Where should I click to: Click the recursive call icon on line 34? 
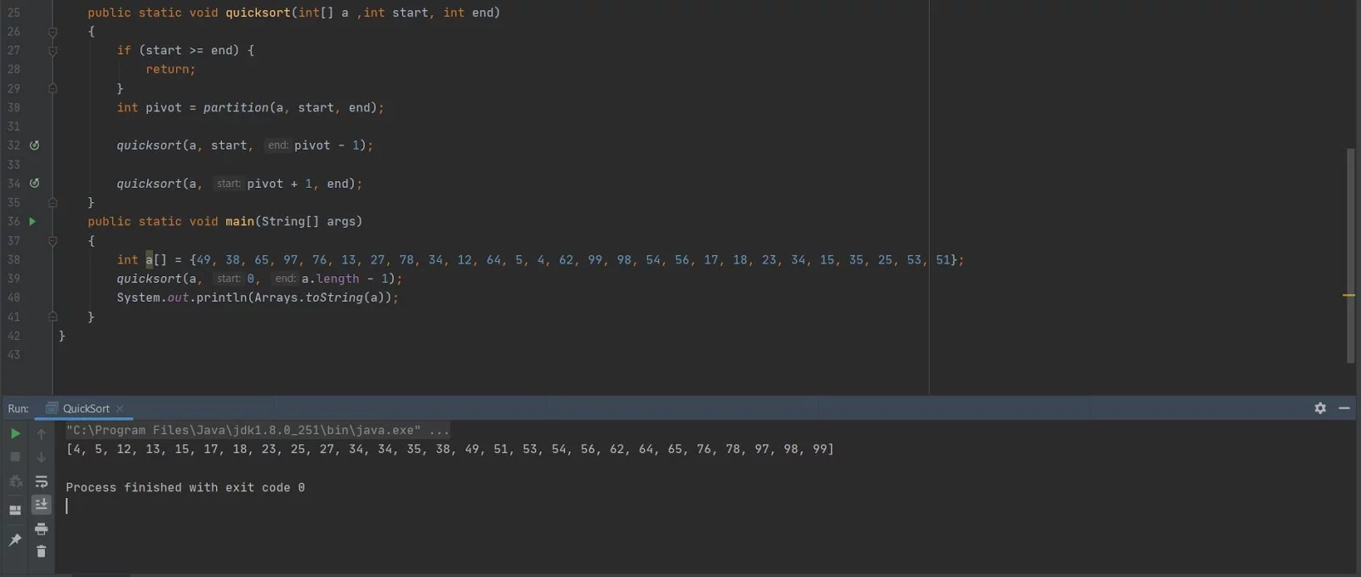click(34, 183)
